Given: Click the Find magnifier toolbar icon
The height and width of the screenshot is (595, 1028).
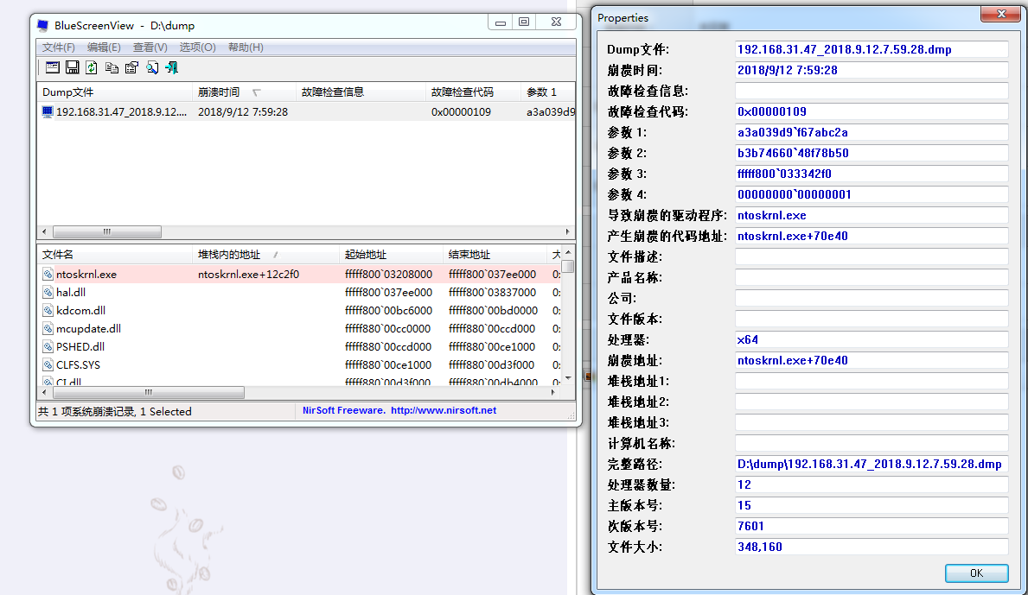Looking at the screenshot, I should [152, 67].
